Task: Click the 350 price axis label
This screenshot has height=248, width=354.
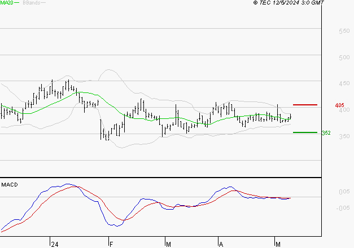Action: (x=344, y=136)
